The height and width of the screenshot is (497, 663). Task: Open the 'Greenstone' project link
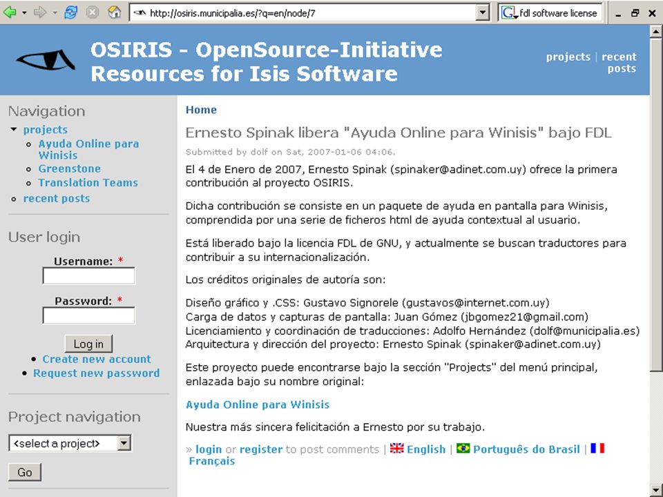(x=70, y=168)
